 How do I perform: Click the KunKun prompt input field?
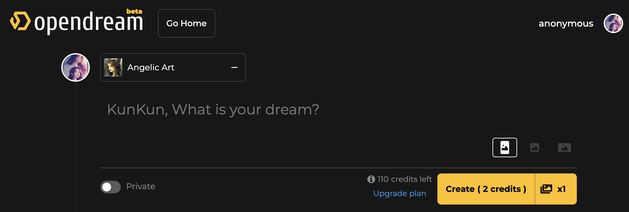click(x=213, y=110)
